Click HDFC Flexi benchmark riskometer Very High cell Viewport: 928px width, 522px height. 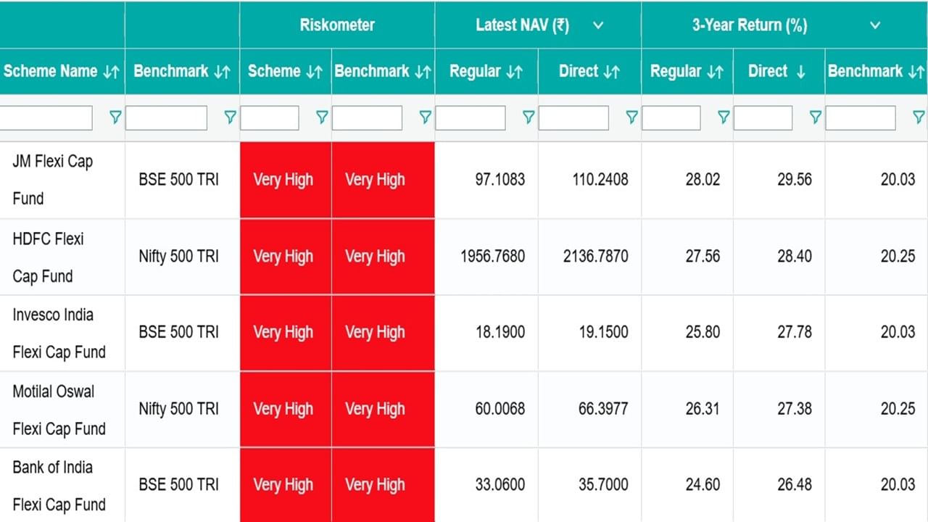click(x=384, y=256)
